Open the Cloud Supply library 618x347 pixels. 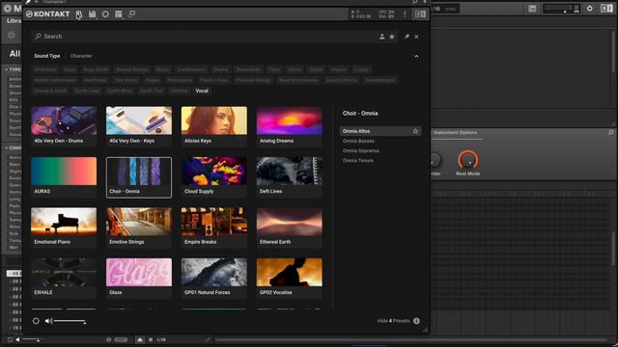coord(214,177)
